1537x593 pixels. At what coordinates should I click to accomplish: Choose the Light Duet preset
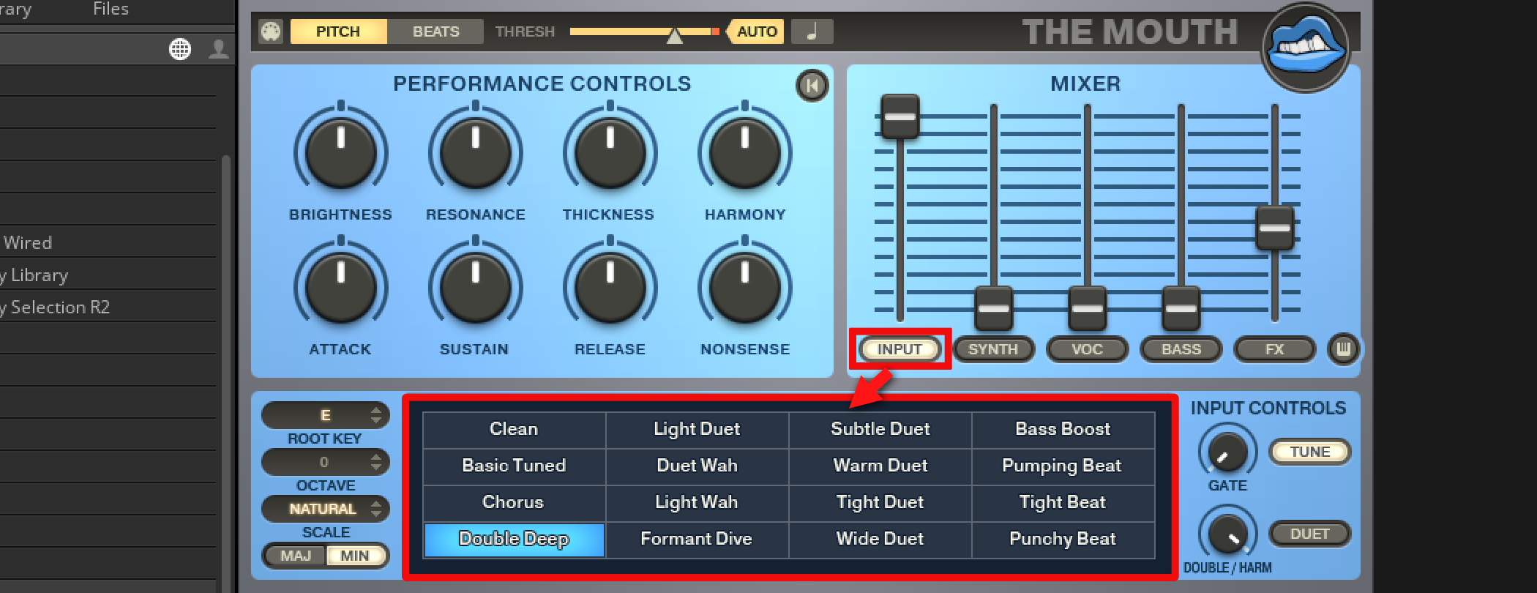click(x=697, y=430)
